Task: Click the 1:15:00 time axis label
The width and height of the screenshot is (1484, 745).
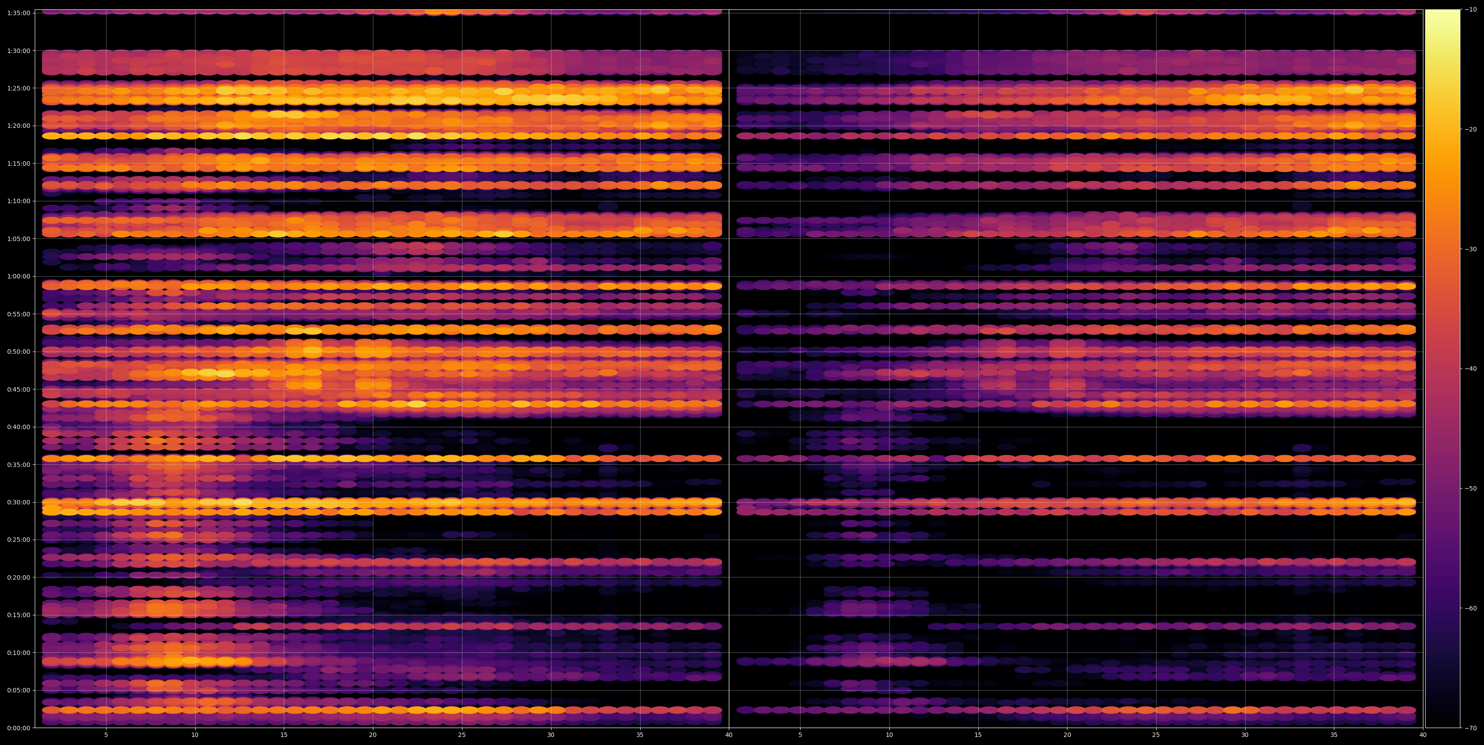Action: pyautogui.click(x=18, y=163)
